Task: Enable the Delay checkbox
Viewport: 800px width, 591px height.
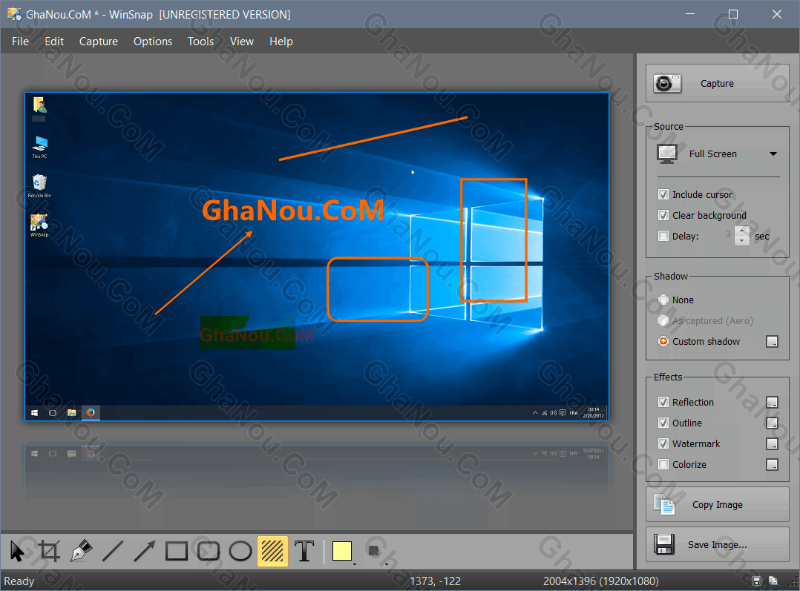Action: coord(663,236)
